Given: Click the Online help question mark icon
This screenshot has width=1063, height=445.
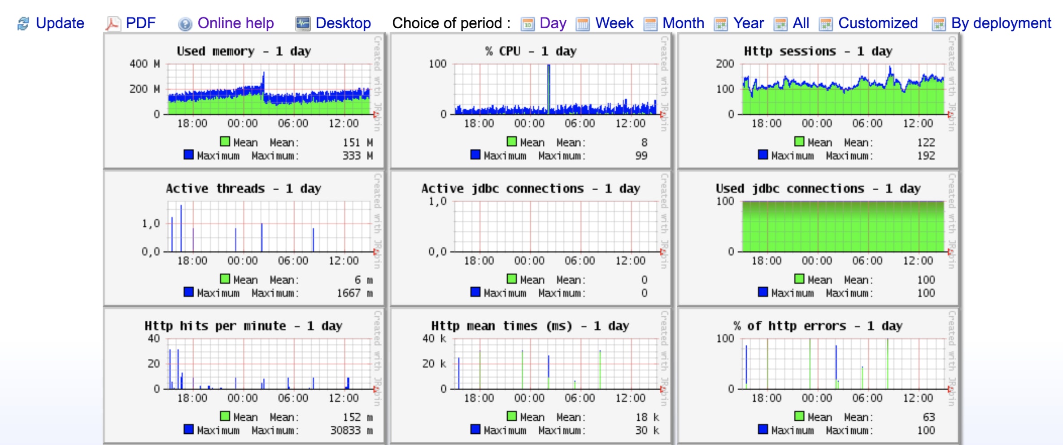Looking at the screenshot, I should click(185, 23).
